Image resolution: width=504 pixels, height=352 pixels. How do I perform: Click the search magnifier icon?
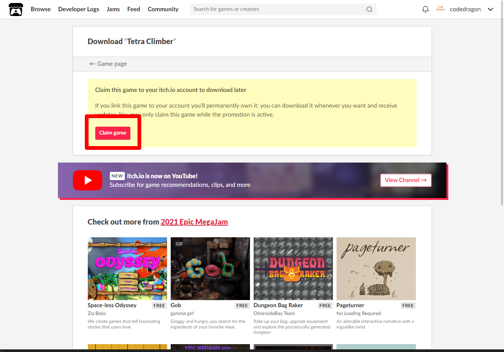coord(369,9)
